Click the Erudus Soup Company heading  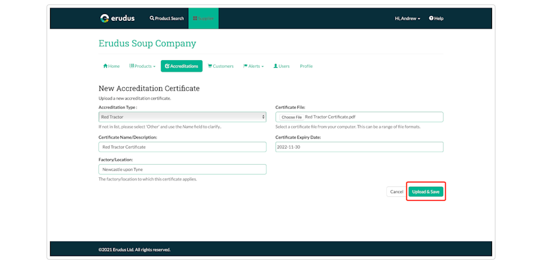click(148, 43)
